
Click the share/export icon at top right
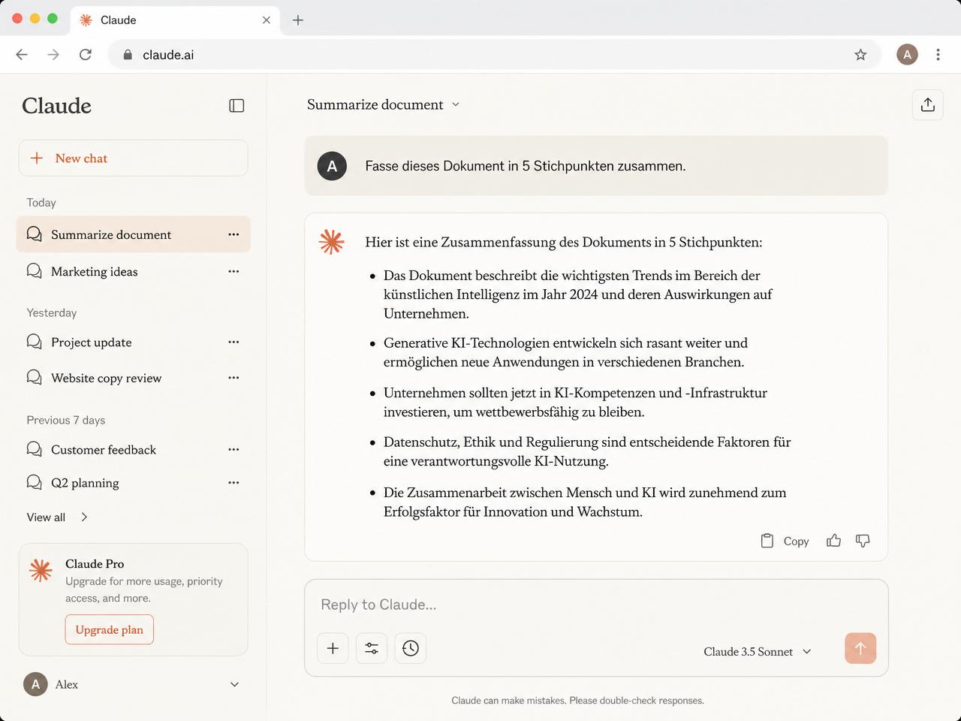928,105
